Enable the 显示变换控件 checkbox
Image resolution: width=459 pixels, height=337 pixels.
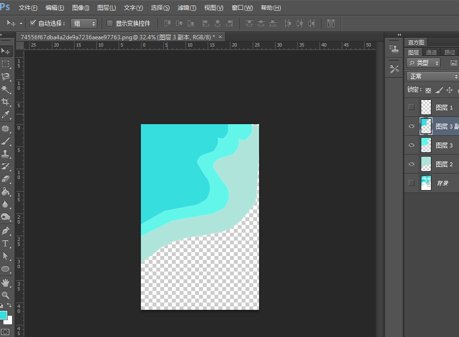point(110,23)
